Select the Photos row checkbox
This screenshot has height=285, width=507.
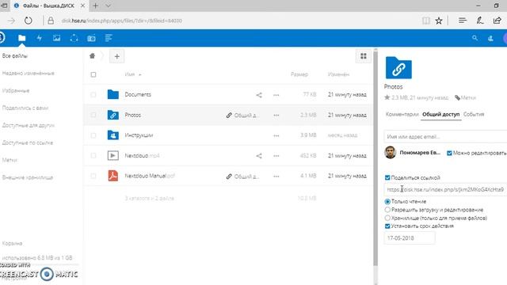93,115
